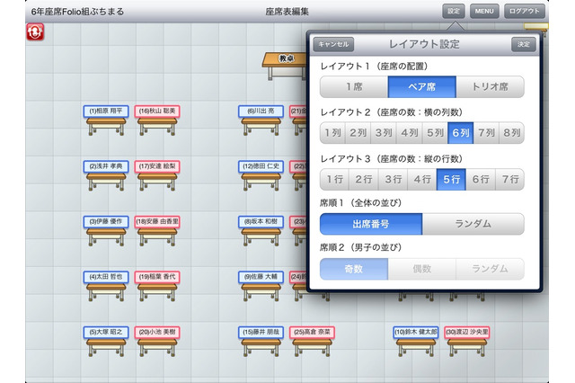Set columns to 5列
This screenshot has height=383, width=575.
[x=435, y=133]
